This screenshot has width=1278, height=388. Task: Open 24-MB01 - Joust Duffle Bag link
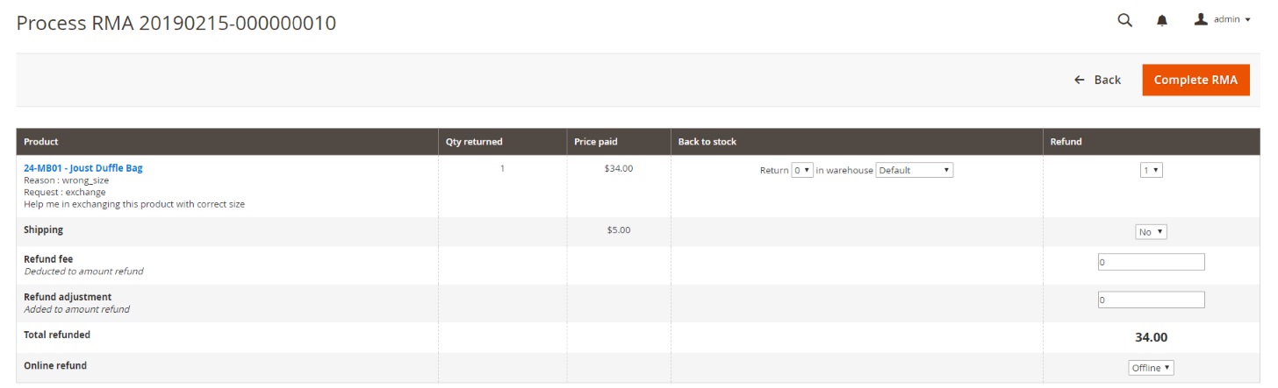(83, 167)
